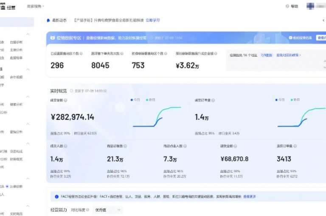
Task: Toggle 今日 legend on the 成交金额 chart
Action: click(135, 100)
